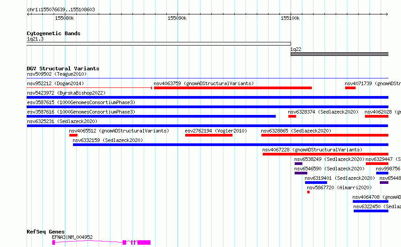Select the purple nsv6538249 variant bar
Image resolution: width=401 pixels, height=247 pixels.
coord(298,164)
